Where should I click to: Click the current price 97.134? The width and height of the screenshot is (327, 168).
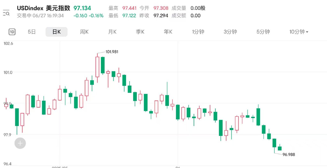(x=82, y=8)
